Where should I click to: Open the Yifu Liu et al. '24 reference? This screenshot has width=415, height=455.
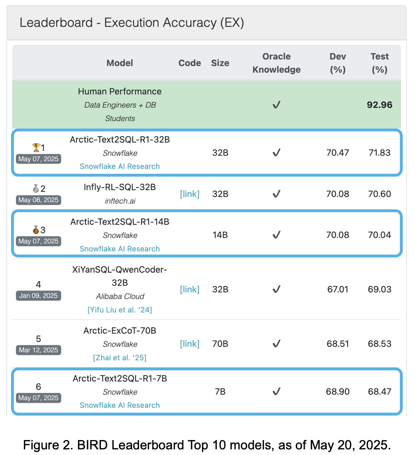pyautogui.click(x=120, y=309)
